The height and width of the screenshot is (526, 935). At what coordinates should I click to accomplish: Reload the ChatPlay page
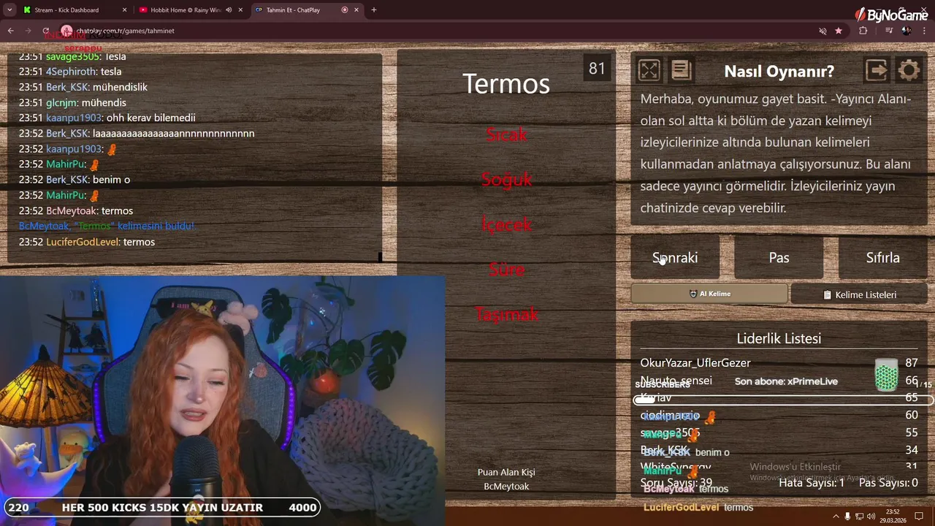tap(45, 31)
